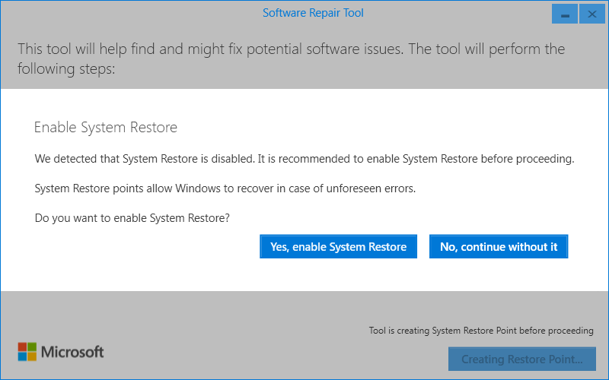Click the yellow square of the Microsoft logo
This screenshot has height=380, width=609.
(32, 356)
